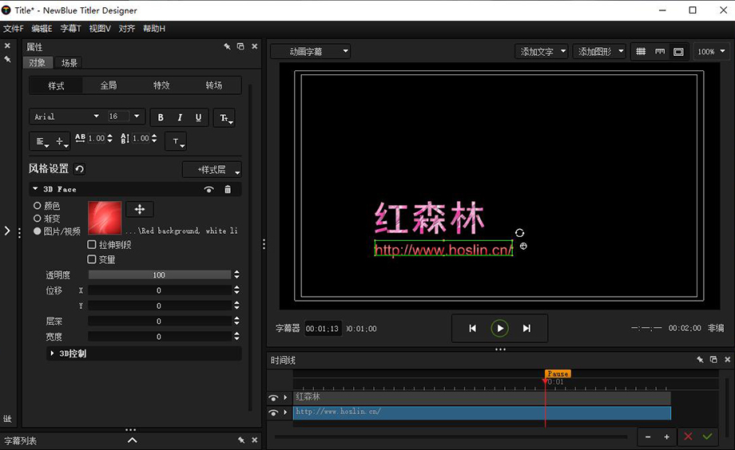Toggle safe area frame icon

[x=678, y=52]
